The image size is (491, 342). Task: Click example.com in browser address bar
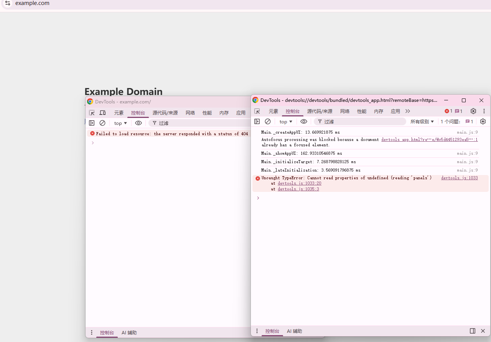[32, 3]
